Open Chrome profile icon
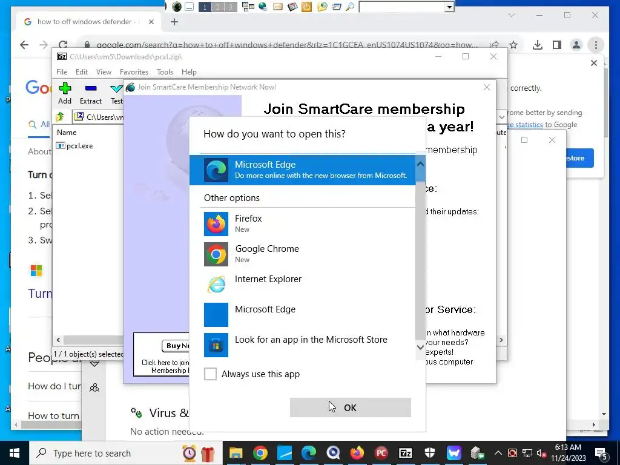 coord(576,45)
